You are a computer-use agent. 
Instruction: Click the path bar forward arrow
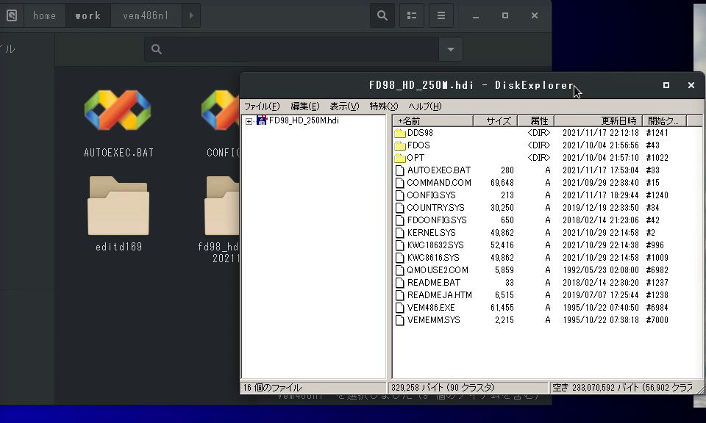coord(191,15)
